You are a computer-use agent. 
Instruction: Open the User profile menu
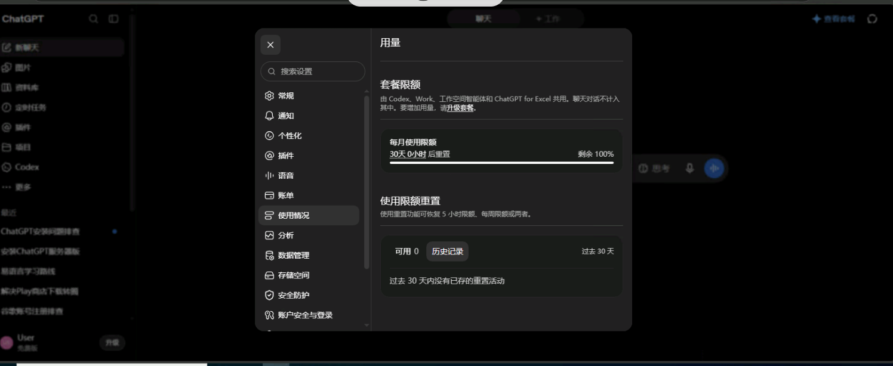(48, 342)
